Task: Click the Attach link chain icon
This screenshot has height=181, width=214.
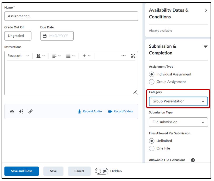Action: (30, 112)
